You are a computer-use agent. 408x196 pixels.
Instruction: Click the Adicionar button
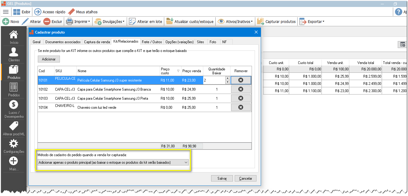point(49,59)
